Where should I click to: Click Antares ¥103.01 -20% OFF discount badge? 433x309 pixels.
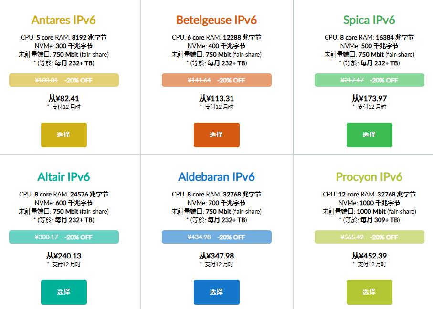point(63,80)
